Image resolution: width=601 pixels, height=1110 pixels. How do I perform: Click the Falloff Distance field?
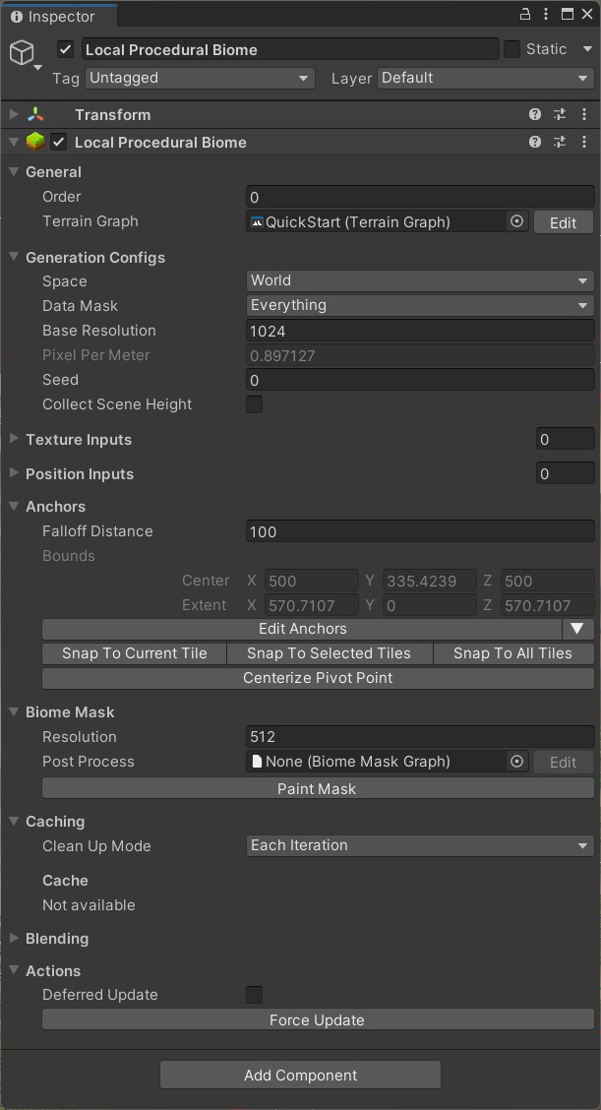[x=420, y=531]
